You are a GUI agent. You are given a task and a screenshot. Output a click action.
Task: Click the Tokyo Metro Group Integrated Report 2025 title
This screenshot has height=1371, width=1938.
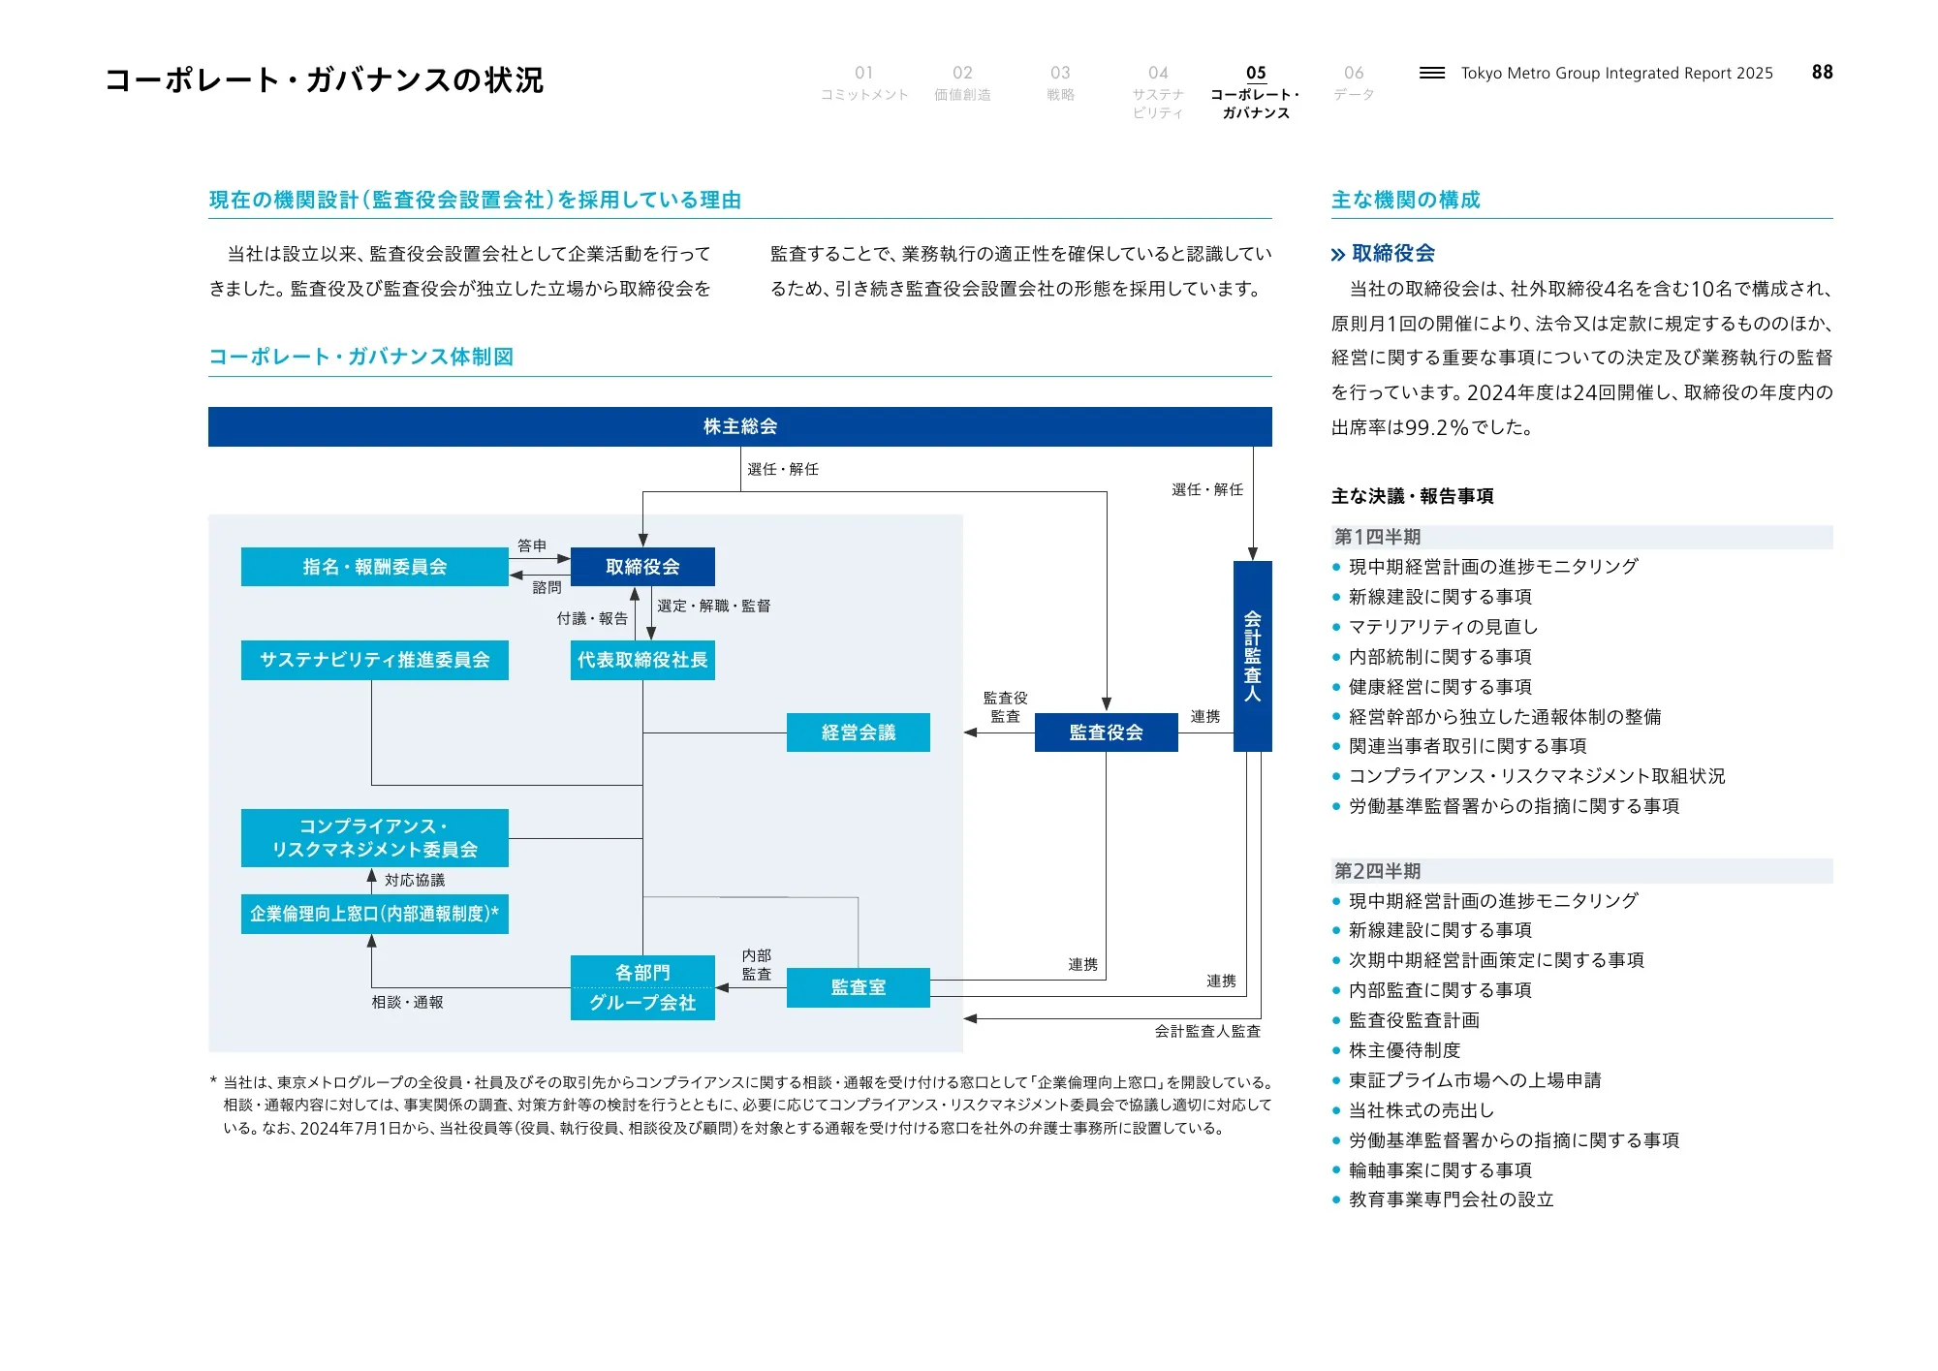1616,73
